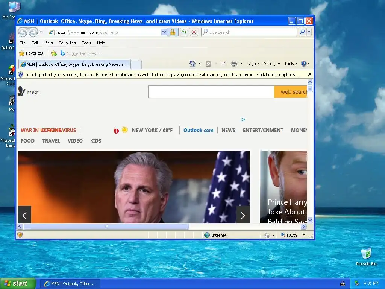Viewport: 385px width, 289px height.
Task: Open the recent pages dropdown arrow
Action: click(41, 32)
